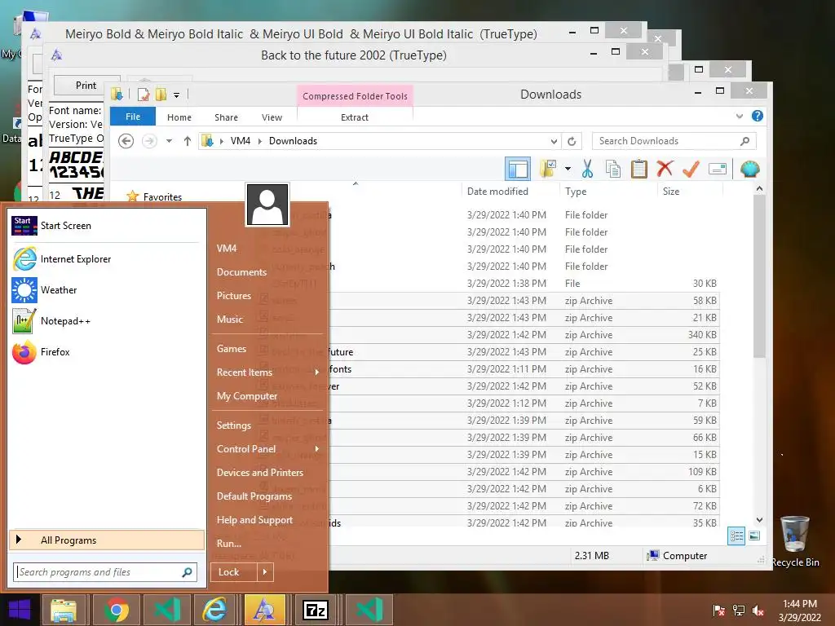Sort files by the Type column header
Image resolution: width=835 pixels, height=626 pixels.
[576, 191]
